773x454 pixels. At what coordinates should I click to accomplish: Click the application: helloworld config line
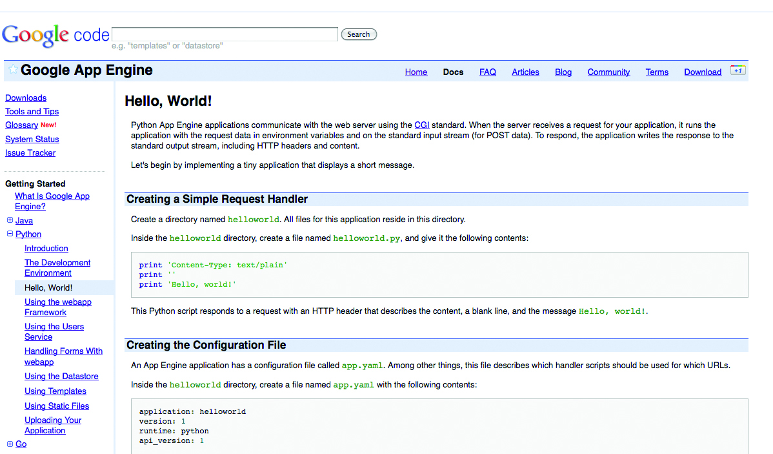(x=192, y=411)
